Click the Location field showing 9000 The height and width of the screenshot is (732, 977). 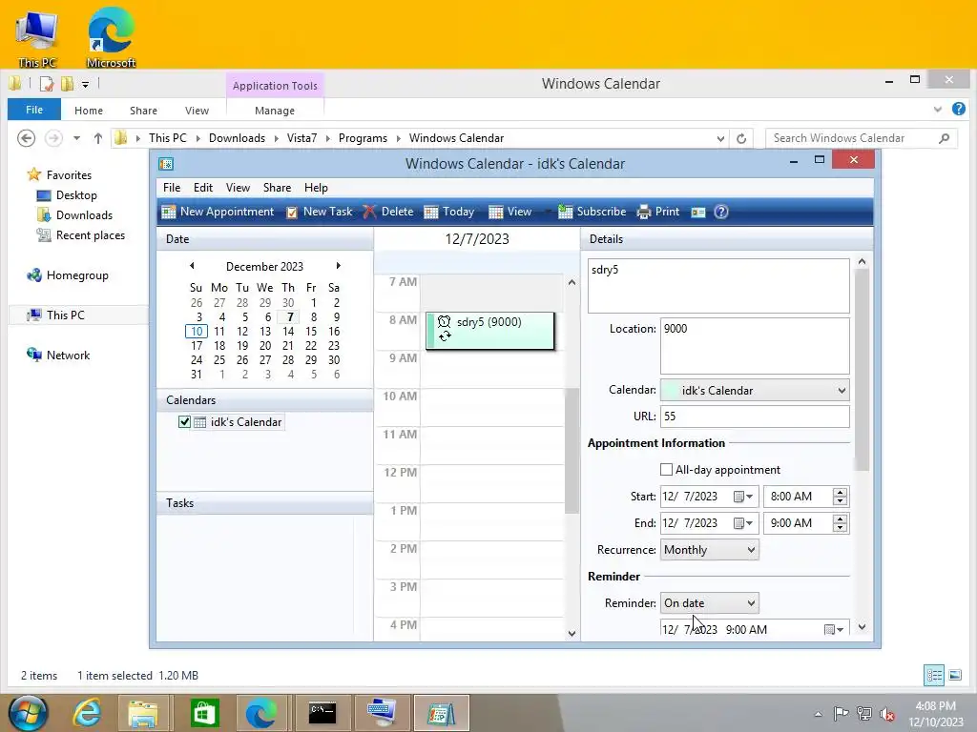pyautogui.click(x=755, y=346)
